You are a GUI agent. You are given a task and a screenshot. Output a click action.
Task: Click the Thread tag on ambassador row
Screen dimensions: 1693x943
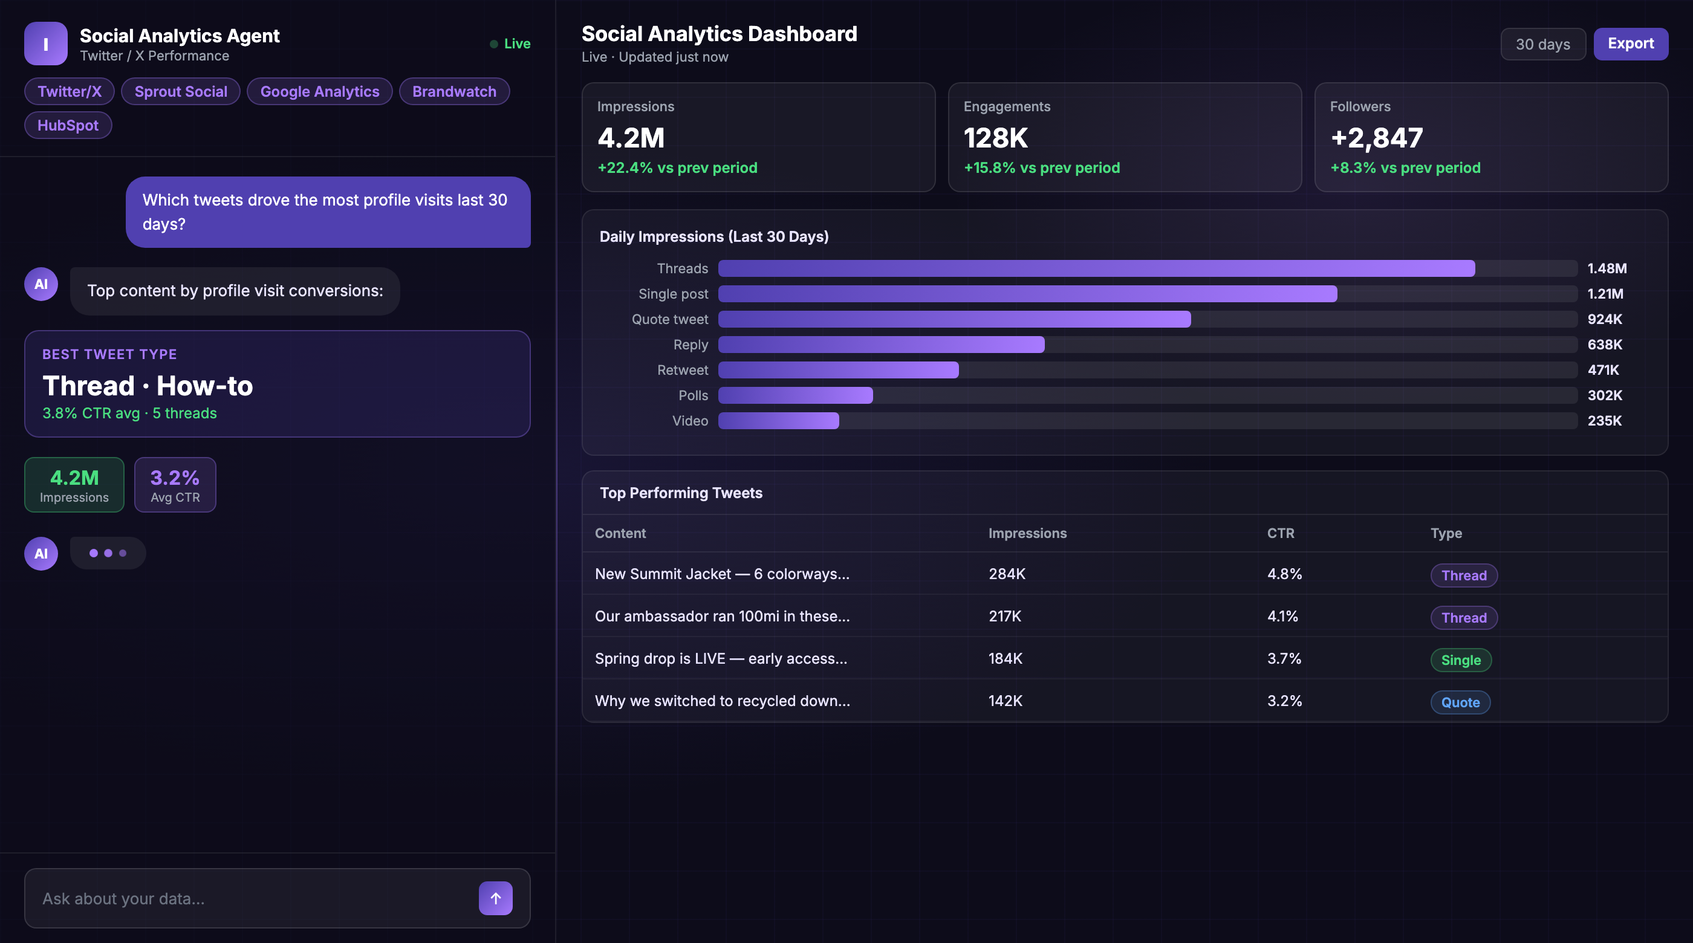tap(1464, 618)
